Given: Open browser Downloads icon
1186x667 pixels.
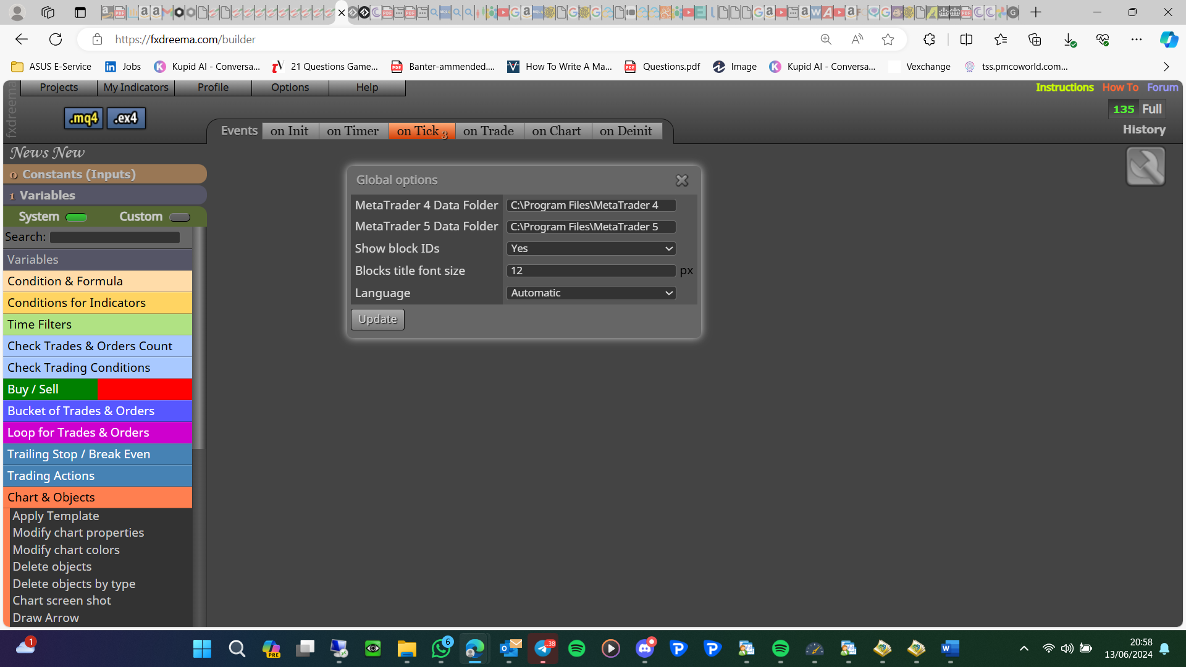Looking at the screenshot, I should pos(1069,40).
